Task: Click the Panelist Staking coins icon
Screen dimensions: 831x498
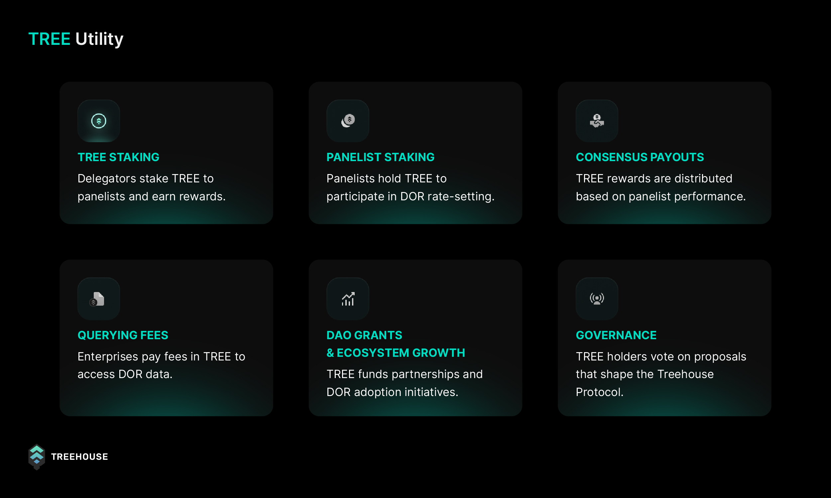Action: point(348,121)
